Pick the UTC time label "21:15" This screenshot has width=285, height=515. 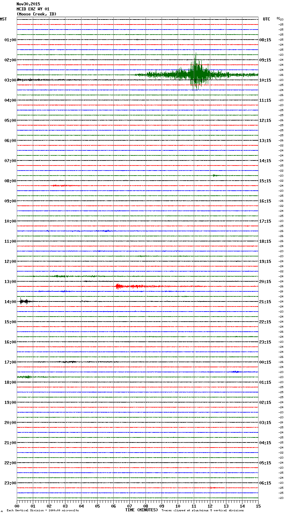tap(265, 302)
